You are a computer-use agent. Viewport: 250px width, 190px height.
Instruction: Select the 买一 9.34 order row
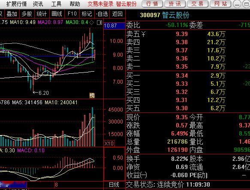coord(188,75)
